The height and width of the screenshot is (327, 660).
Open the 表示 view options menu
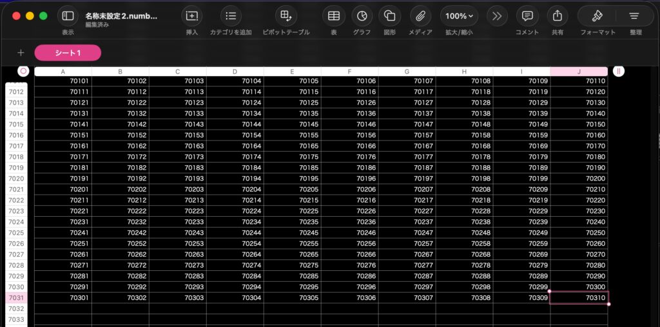click(68, 16)
